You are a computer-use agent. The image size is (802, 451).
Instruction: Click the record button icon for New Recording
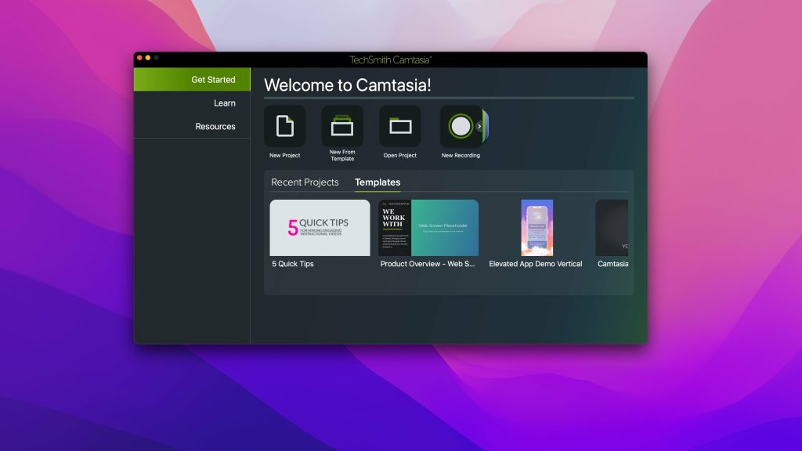pyautogui.click(x=458, y=125)
